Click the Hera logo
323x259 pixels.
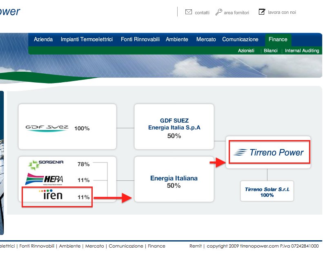(x=44, y=179)
